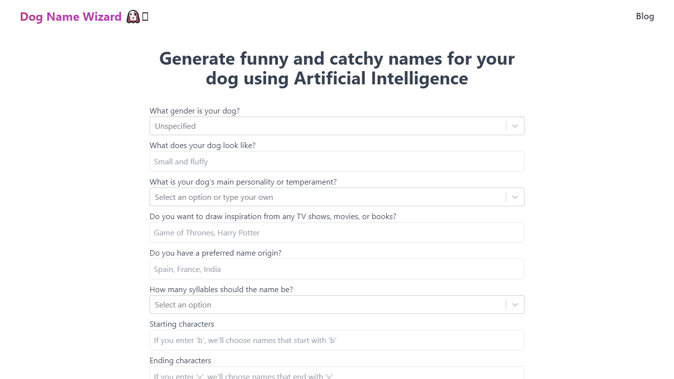Click the syllables dropdown chevron arrow
Viewport: 674px width, 379px height.
coord(515,304)
